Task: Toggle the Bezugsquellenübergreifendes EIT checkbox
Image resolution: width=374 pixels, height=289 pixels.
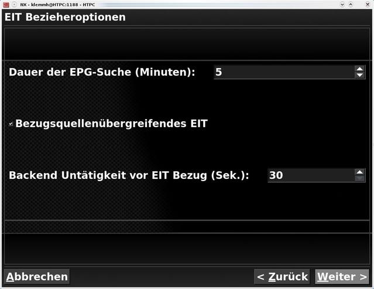Action: [11, 124]
